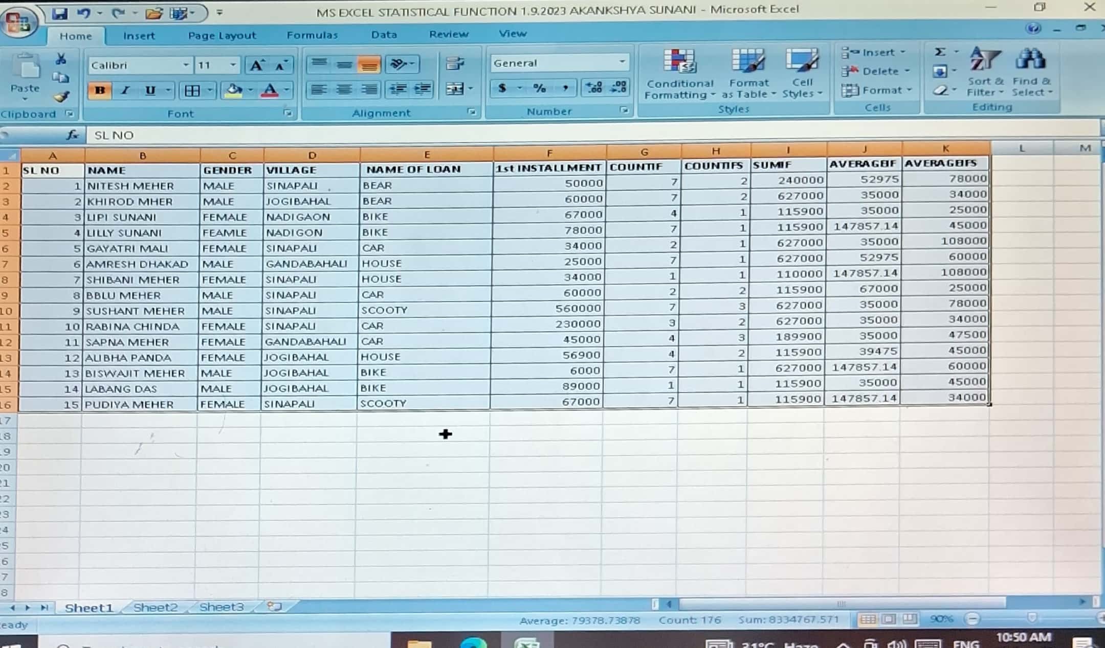The width and height of the screenshot is (1105, 648).
Task: Expand the Calibri font name dropdown
Action: (186, 65)
